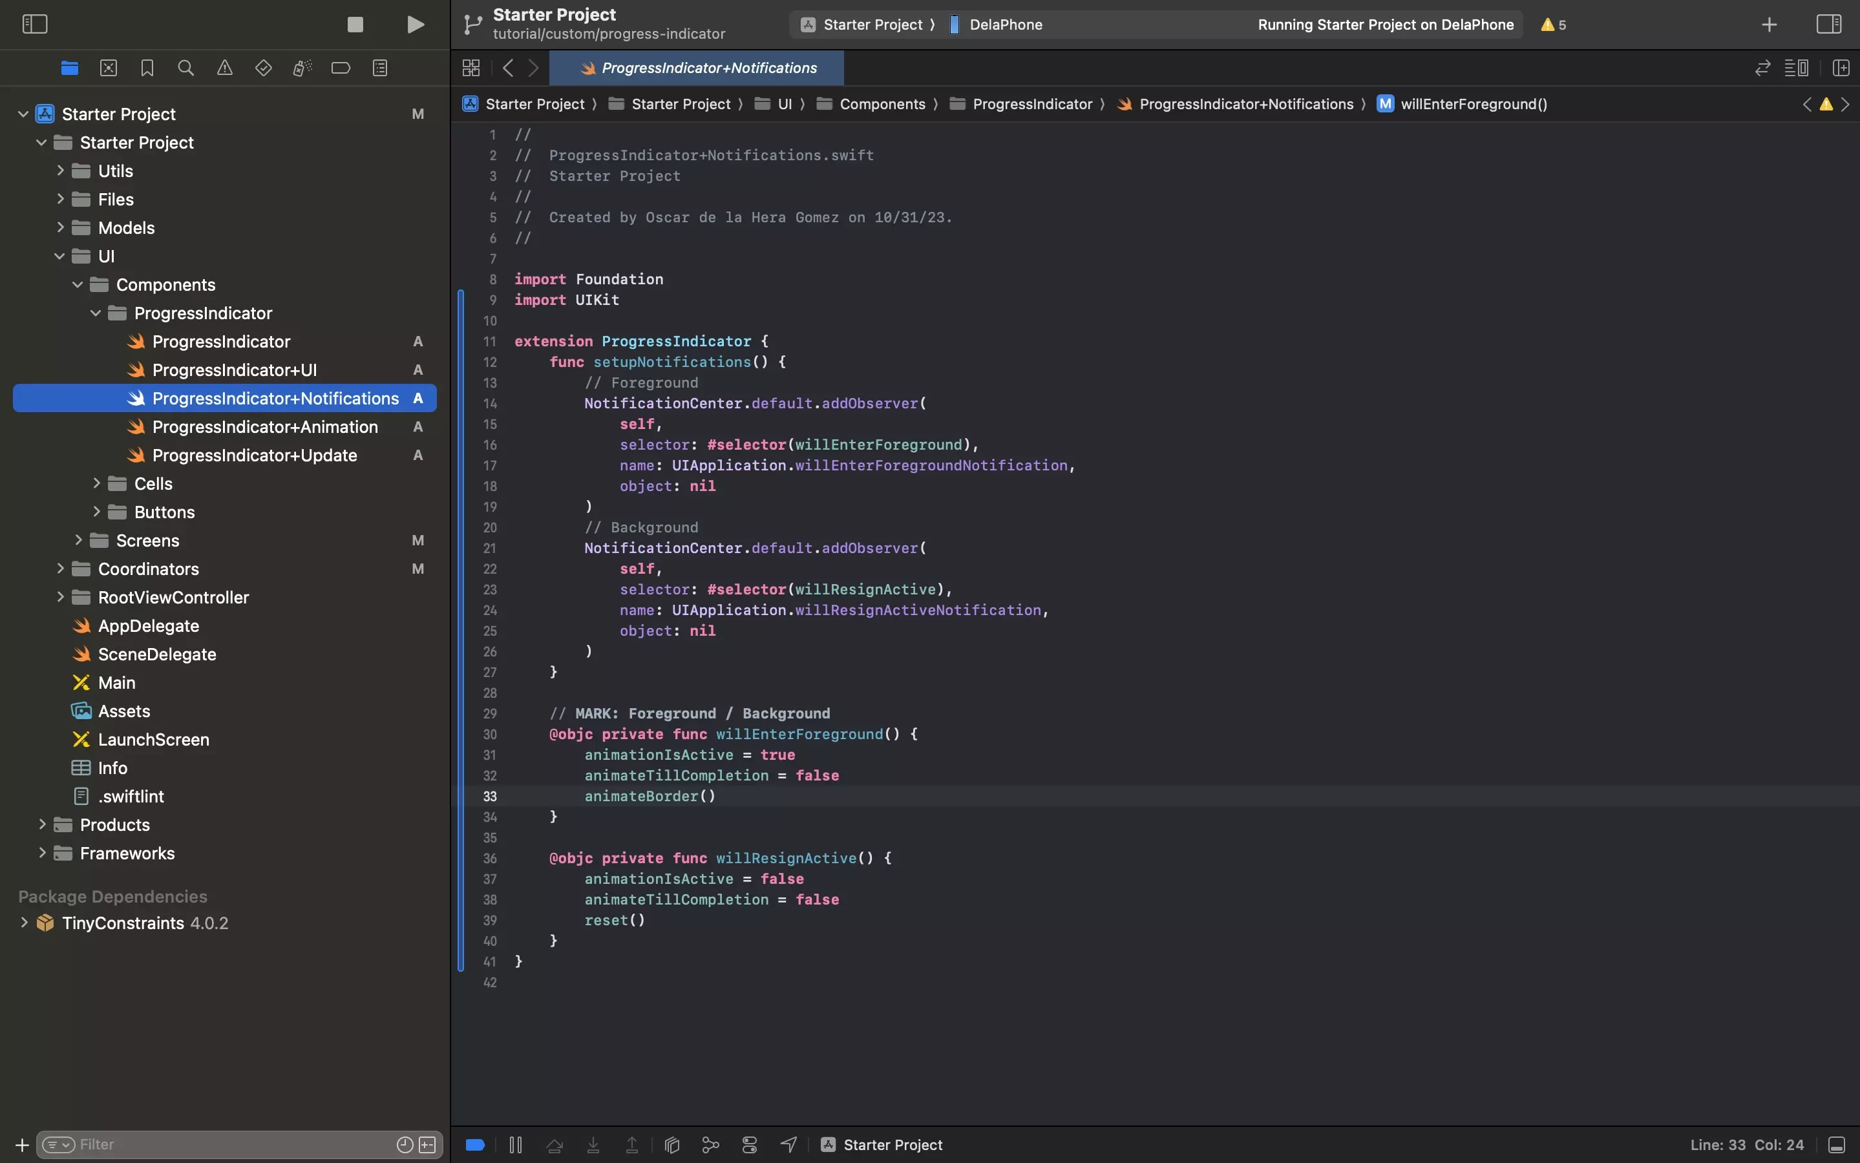This screenshot has width=1860, height=1163.
Task: Toggle the Components folder collapsed state
Action: (x=75, y=284)
